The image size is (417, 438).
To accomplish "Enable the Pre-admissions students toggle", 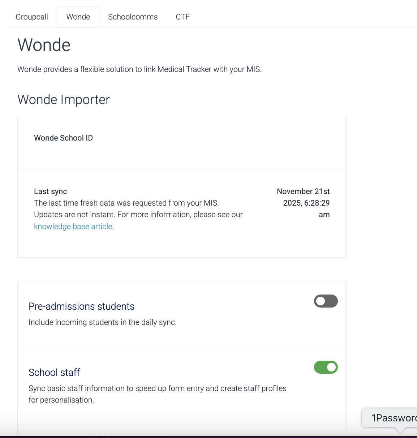I will pyautogui.click(x=326, y=301).
